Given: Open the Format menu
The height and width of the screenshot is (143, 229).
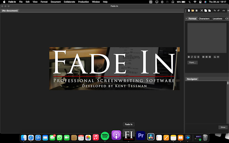Looking at the screenshot, I should click(44, 2).
